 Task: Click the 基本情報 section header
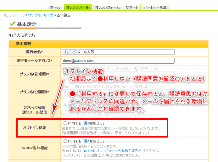tap(109, 44)
